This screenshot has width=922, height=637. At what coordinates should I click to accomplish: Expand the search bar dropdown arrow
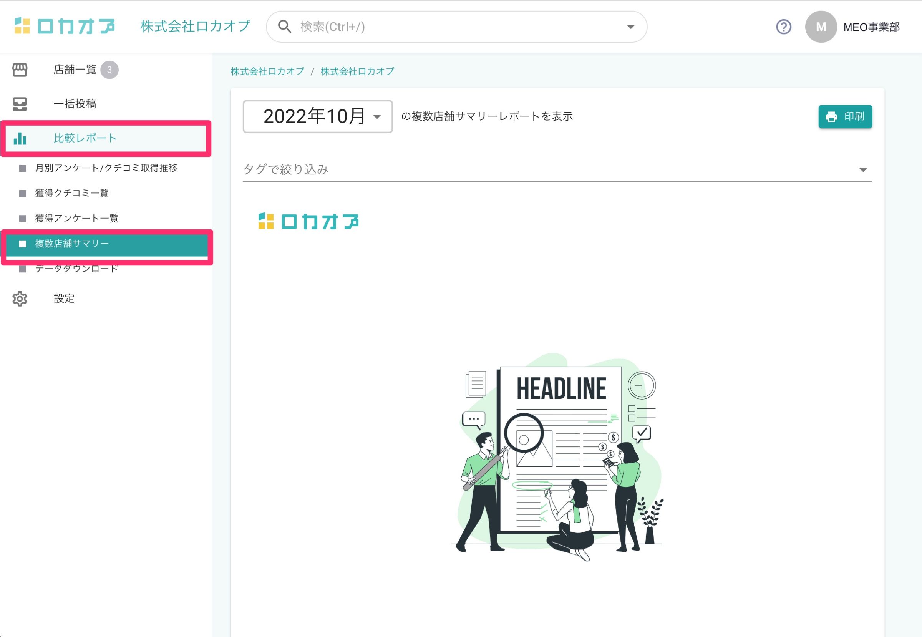[631, 27]
